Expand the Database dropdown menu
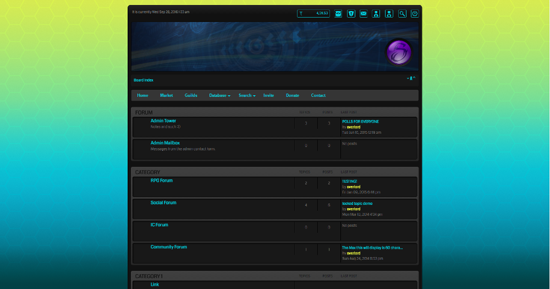The image size is (550, 289). [x=219, y=95]
